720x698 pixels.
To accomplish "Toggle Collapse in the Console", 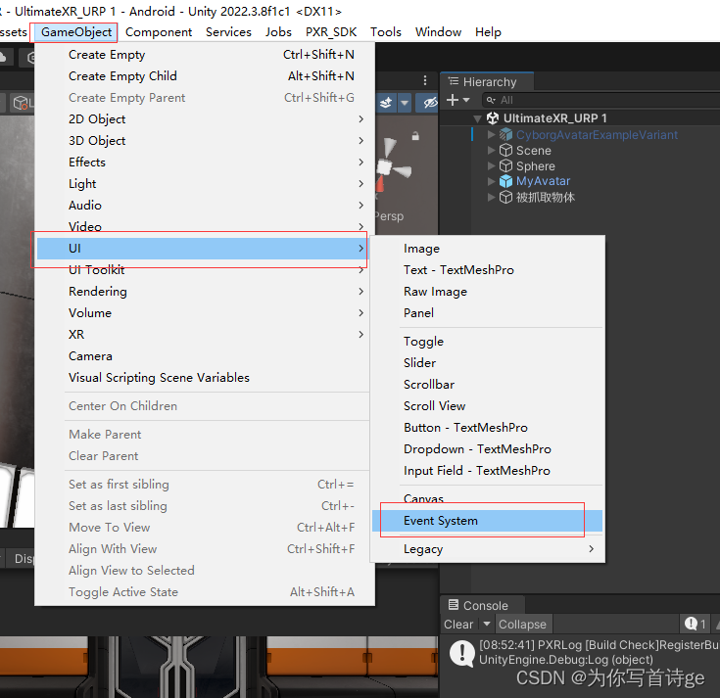I will click(522, 625).
